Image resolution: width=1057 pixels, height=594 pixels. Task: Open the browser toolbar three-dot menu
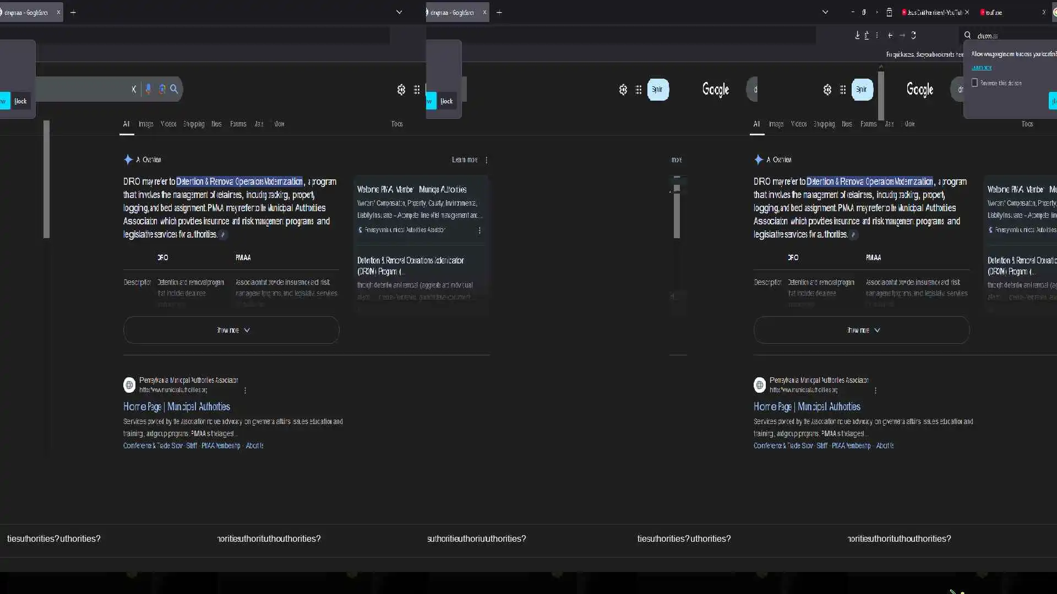[x=877, y=35]
